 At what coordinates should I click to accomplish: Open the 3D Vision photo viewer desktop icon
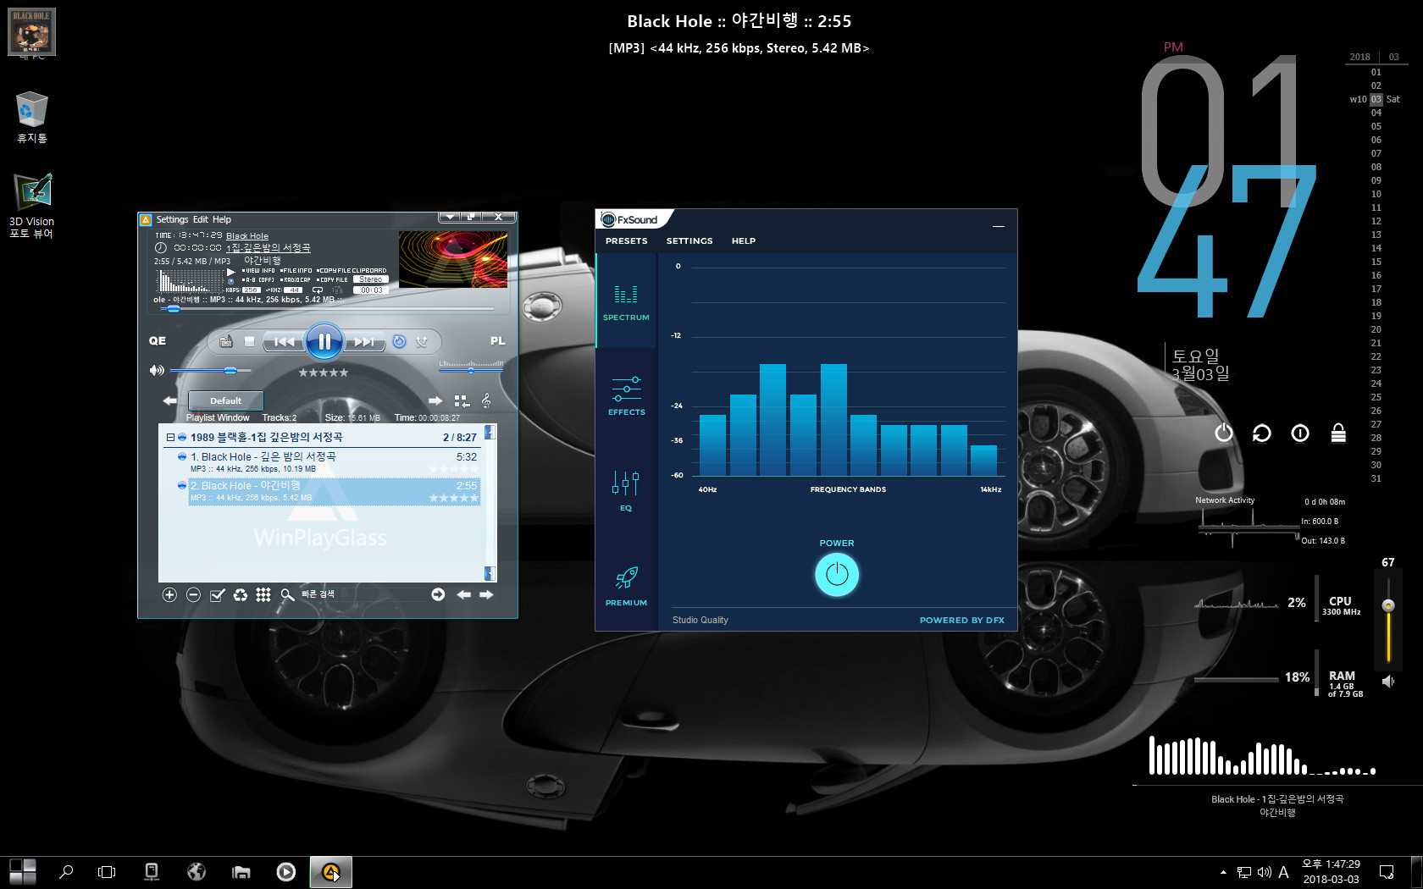(31, 206)
